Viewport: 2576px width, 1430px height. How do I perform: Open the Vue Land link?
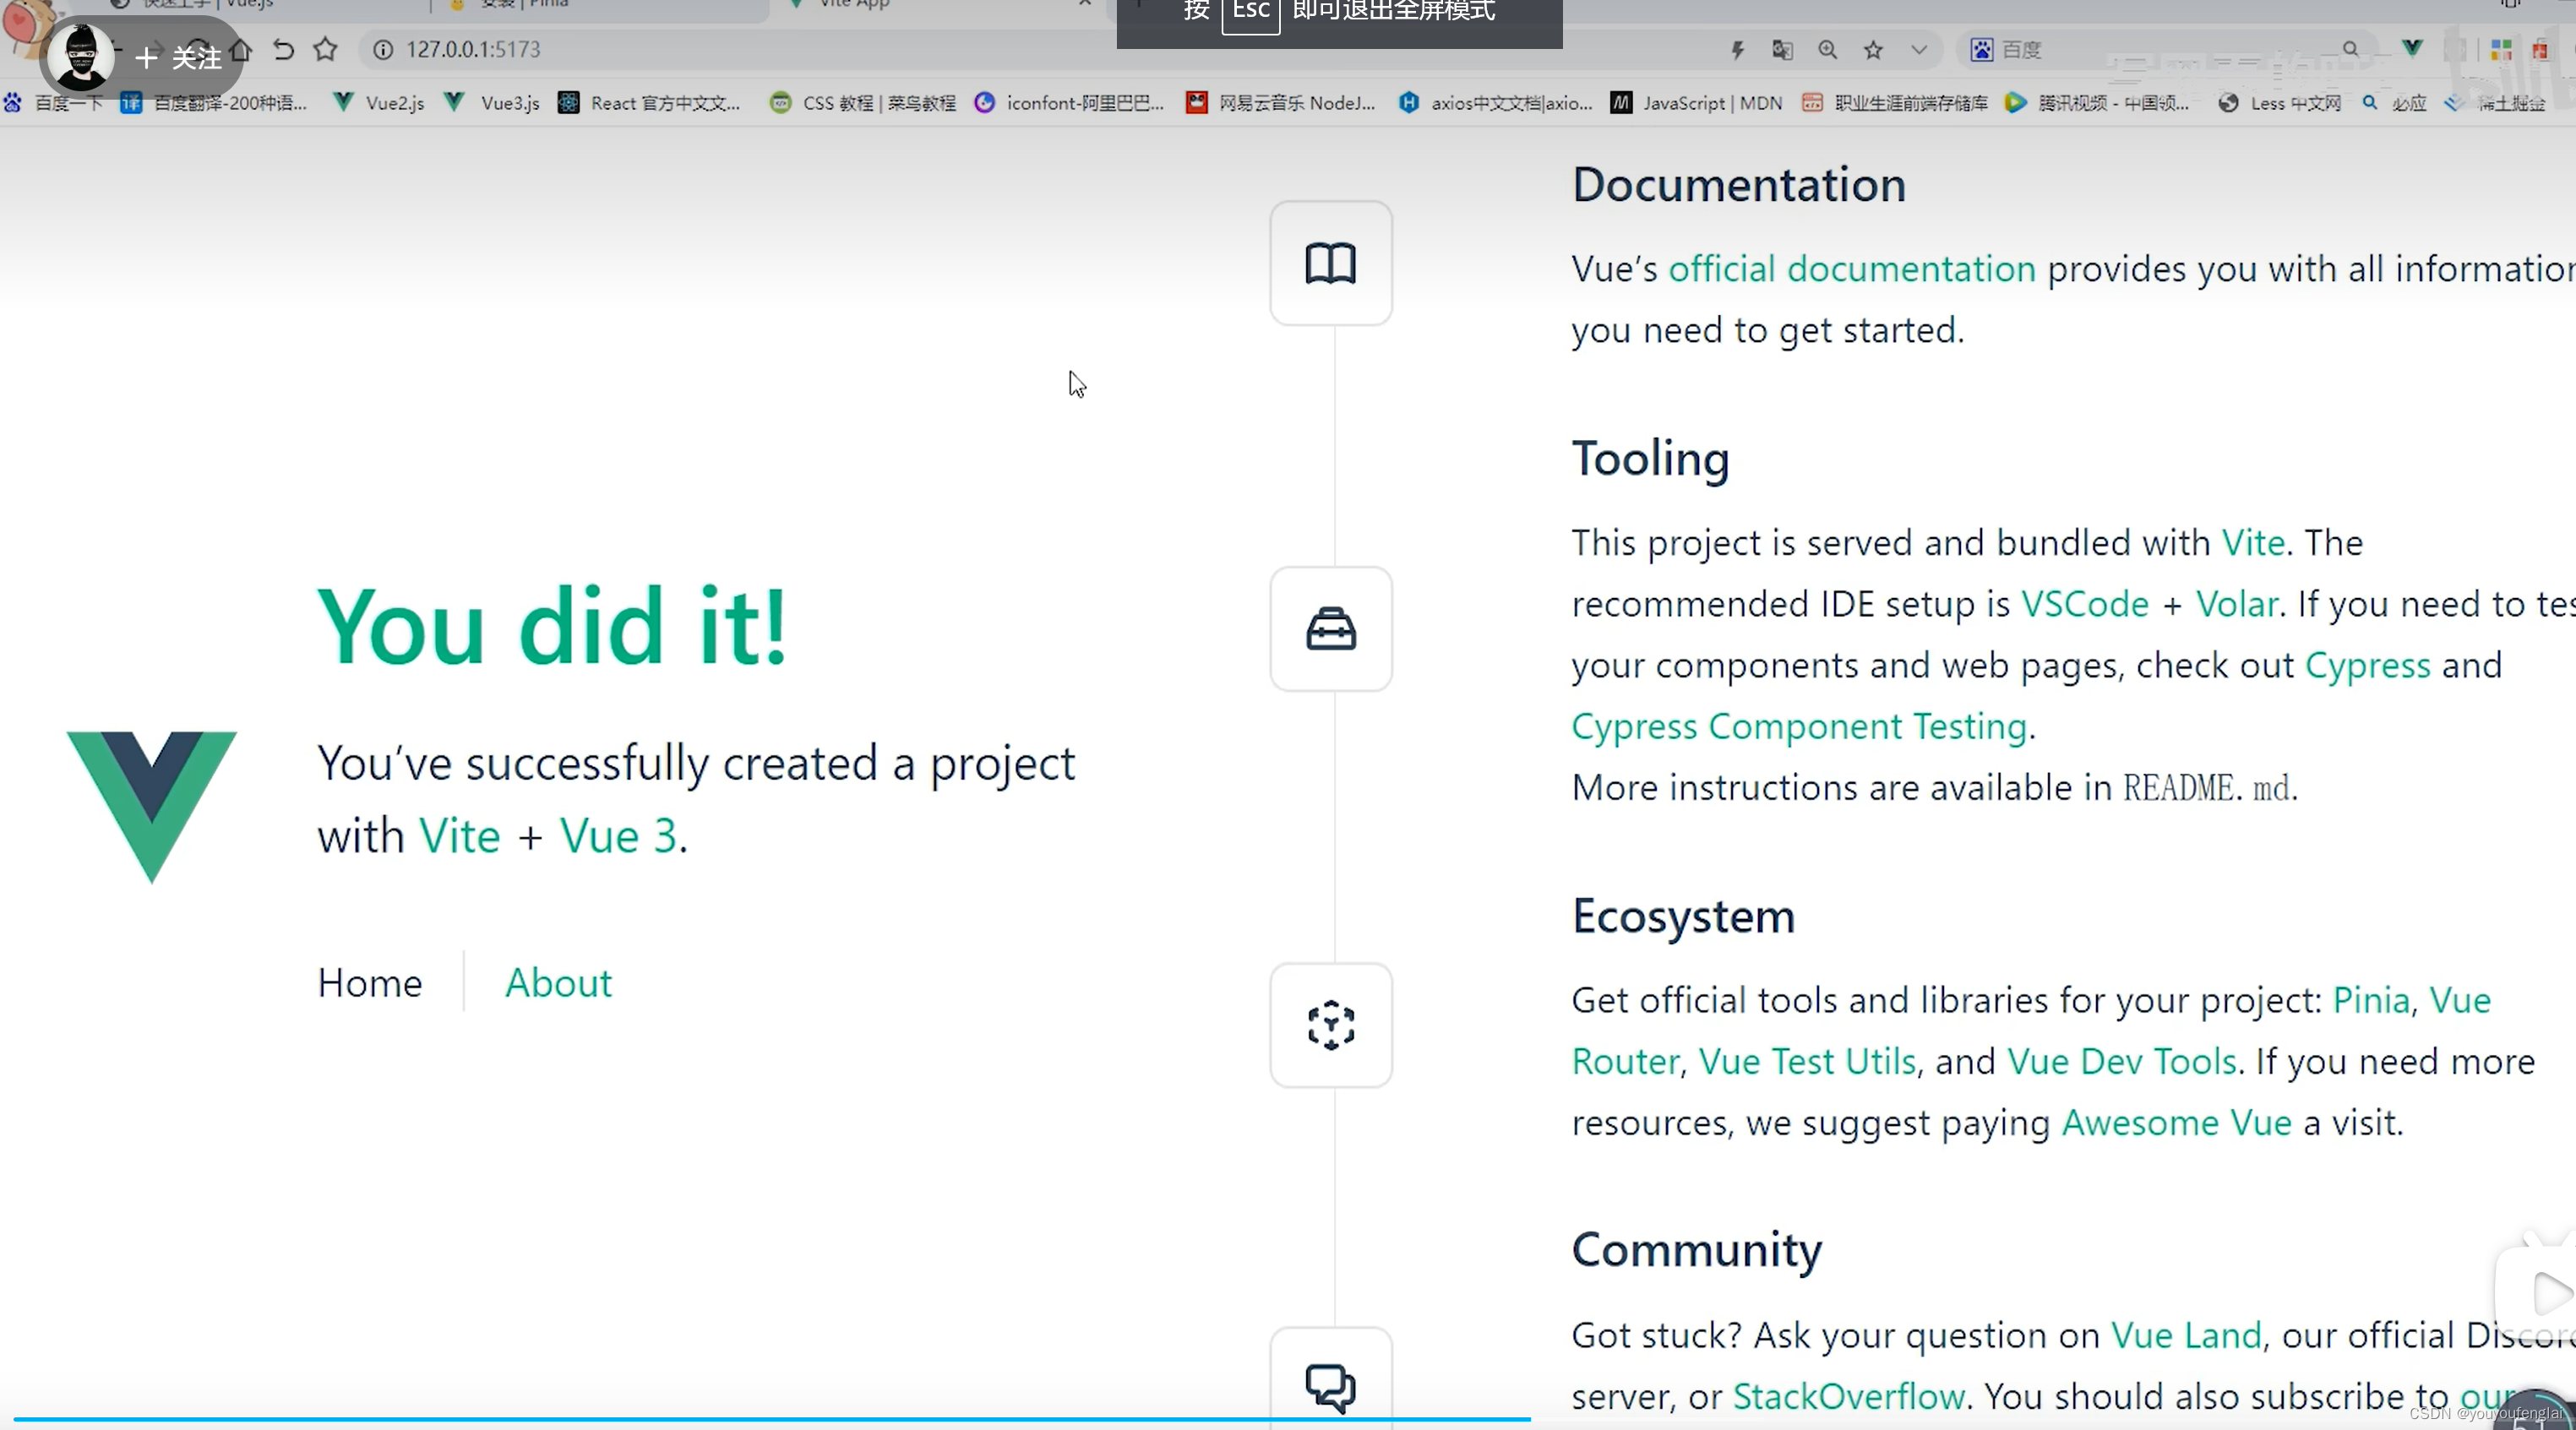[x=2186, y=1335]
